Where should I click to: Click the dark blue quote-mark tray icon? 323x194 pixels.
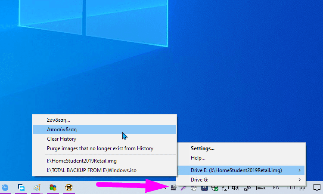tap(204, 188)
